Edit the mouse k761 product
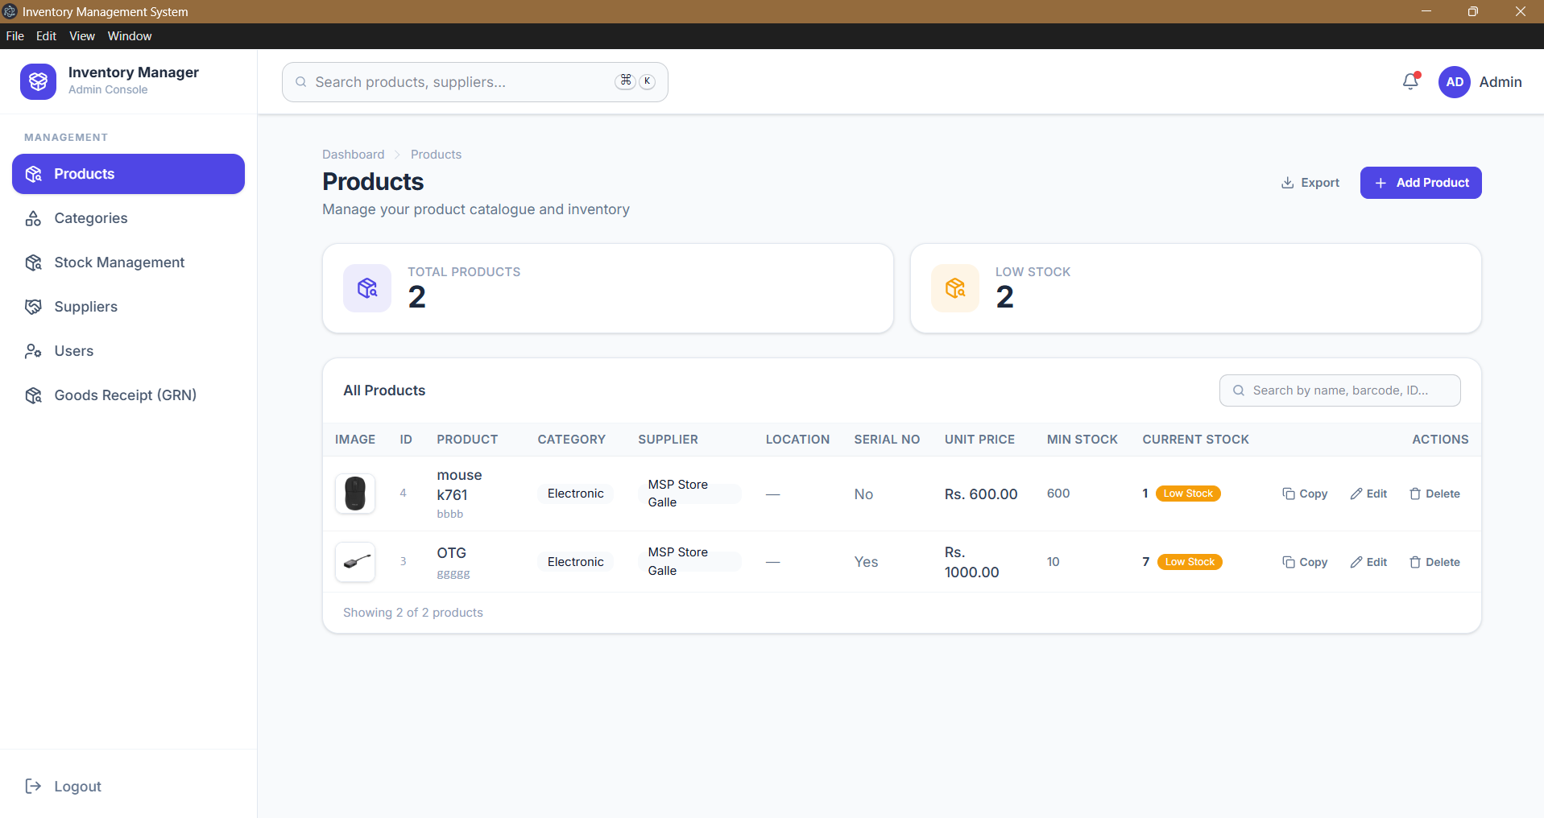Image resolution: width=1544 pixels, height=818 pixels. click(x=1369, y=494)
